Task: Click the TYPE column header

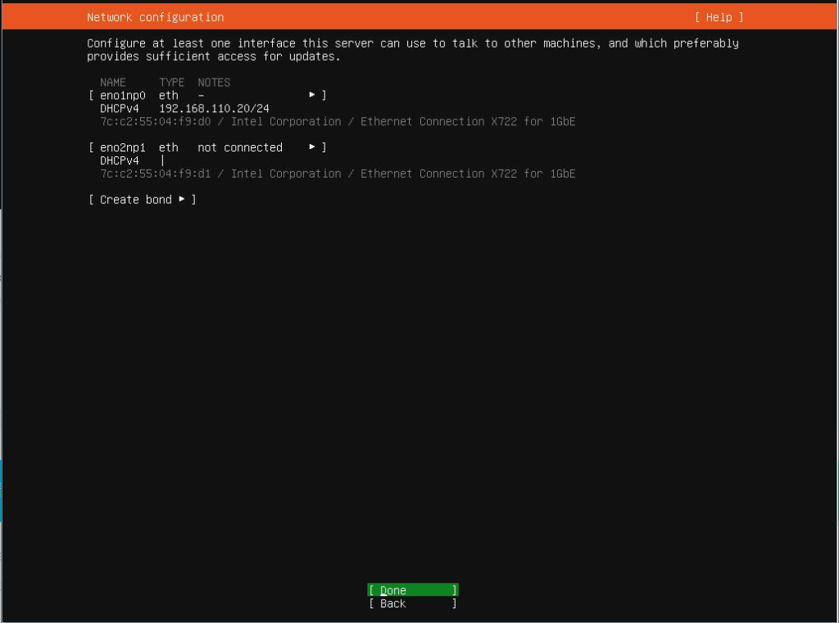Action: [x=171, y=82]
